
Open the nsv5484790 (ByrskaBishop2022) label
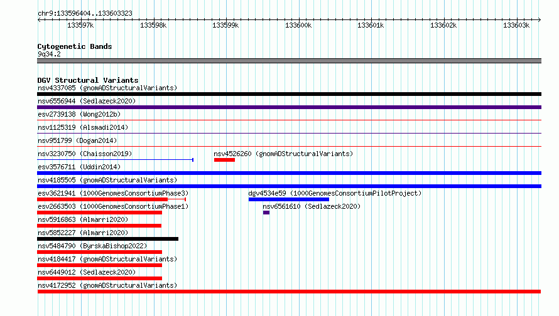click(92, 246)
